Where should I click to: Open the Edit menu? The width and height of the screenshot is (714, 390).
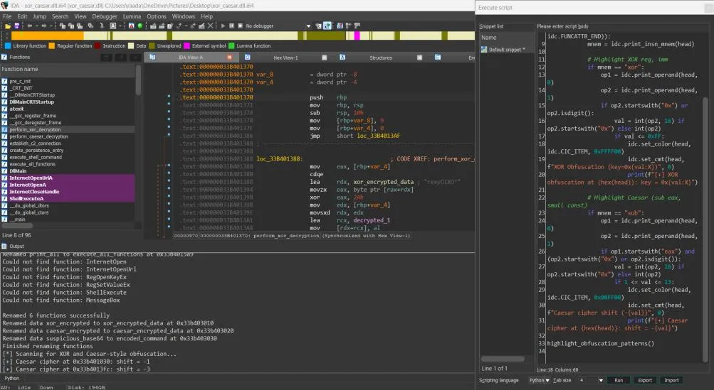(22, 16)
